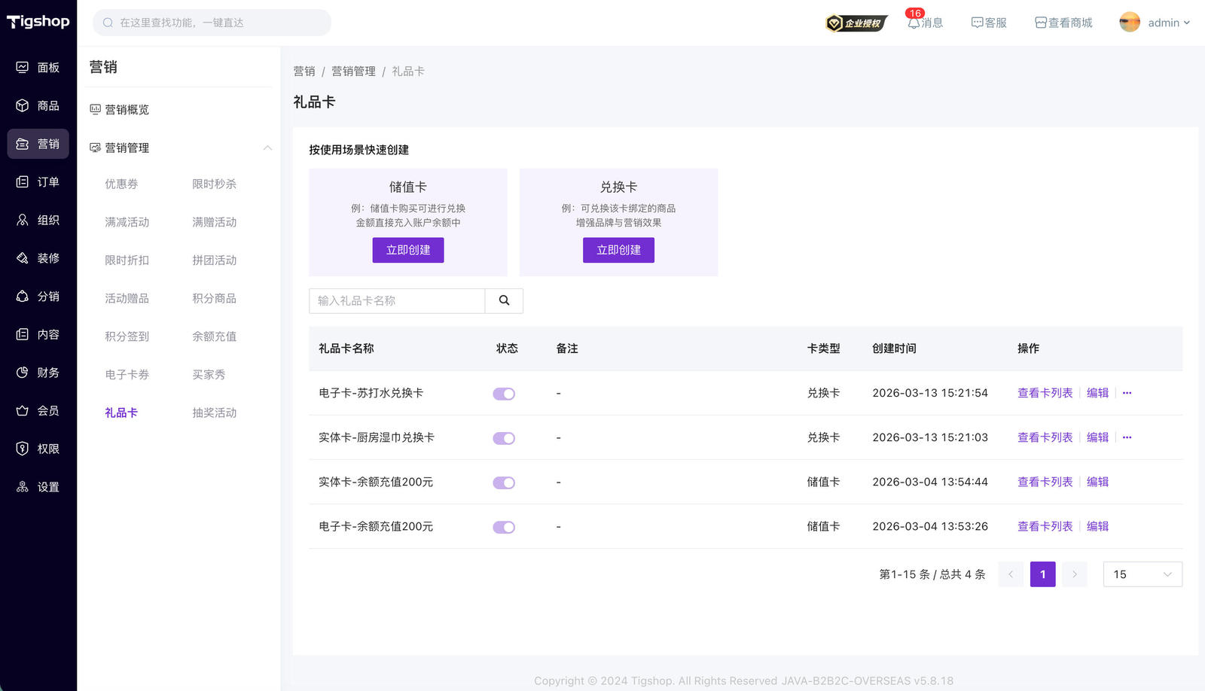Click the 查看商城 view mall icon

[x=1062, y=23]
